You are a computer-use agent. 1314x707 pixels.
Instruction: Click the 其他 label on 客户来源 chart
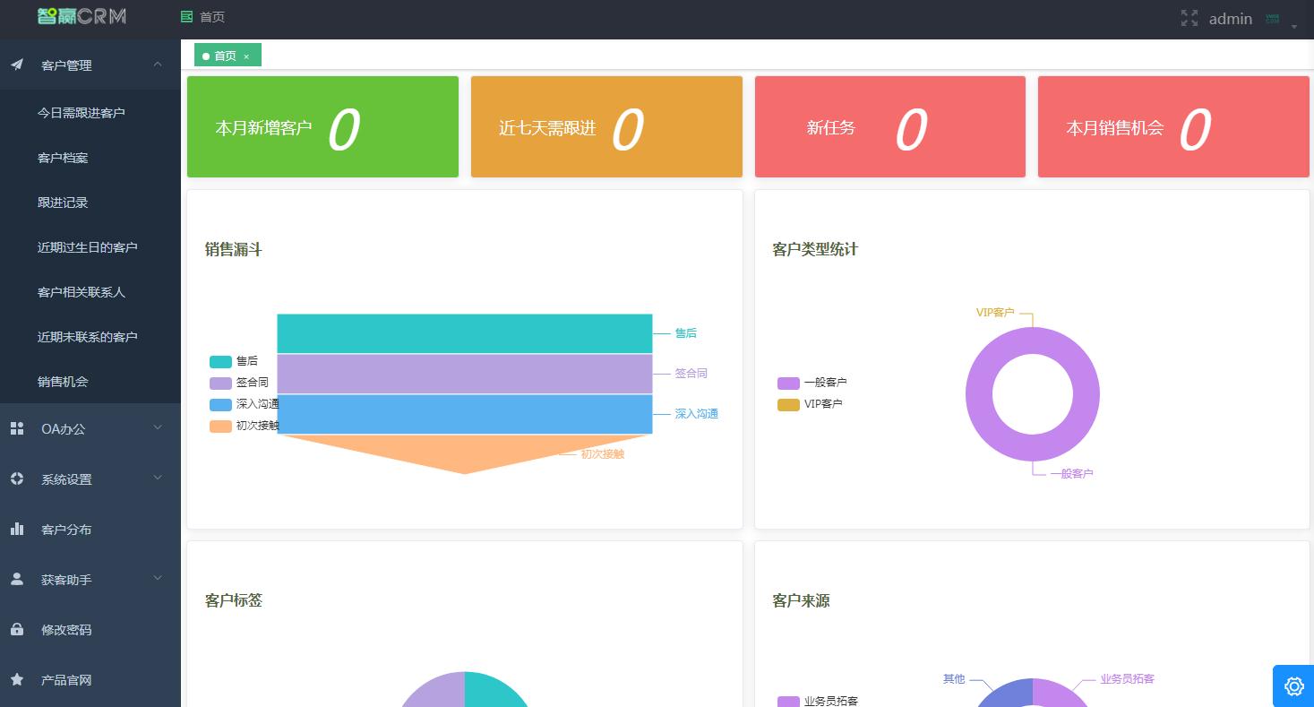pyautogui.click(x=954, y=679)
